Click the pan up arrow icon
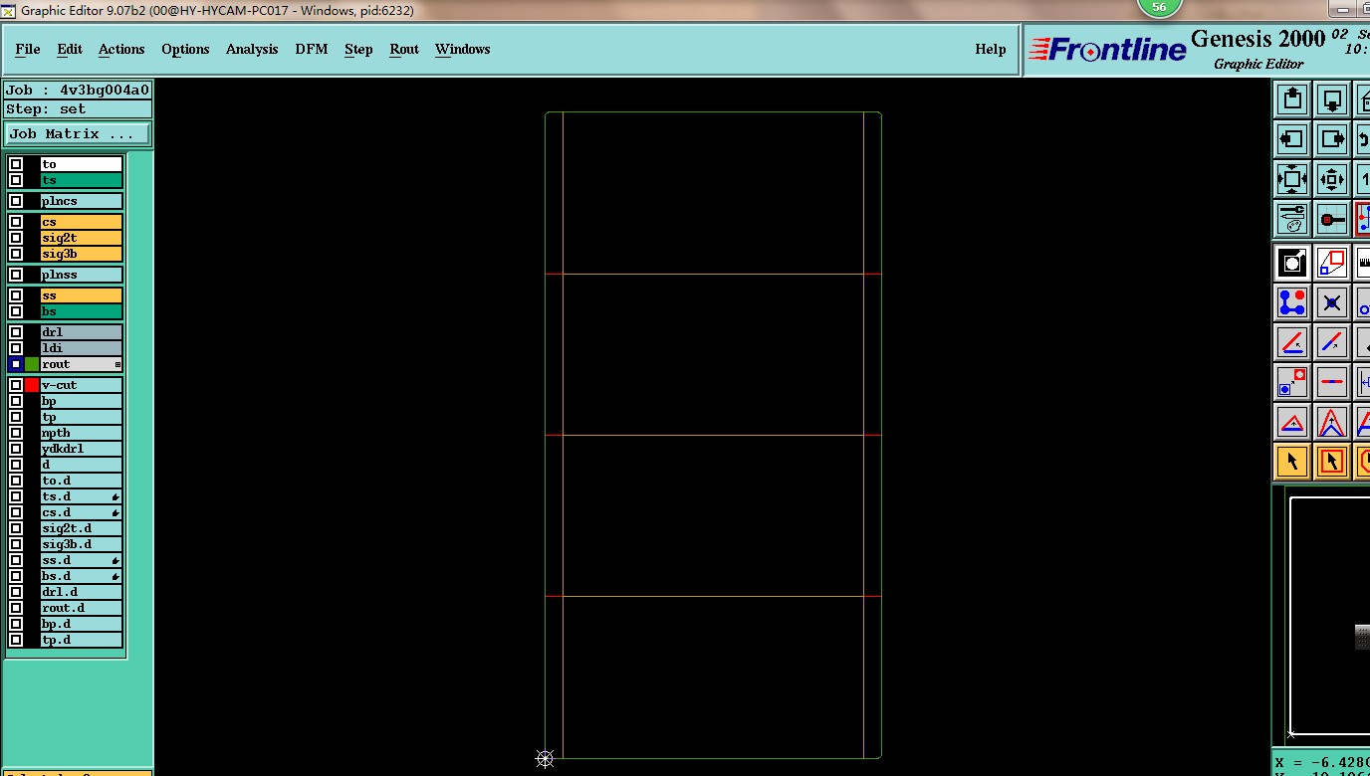The height and width of the screenshot is (776, 1370). [x=1292, y=99]
